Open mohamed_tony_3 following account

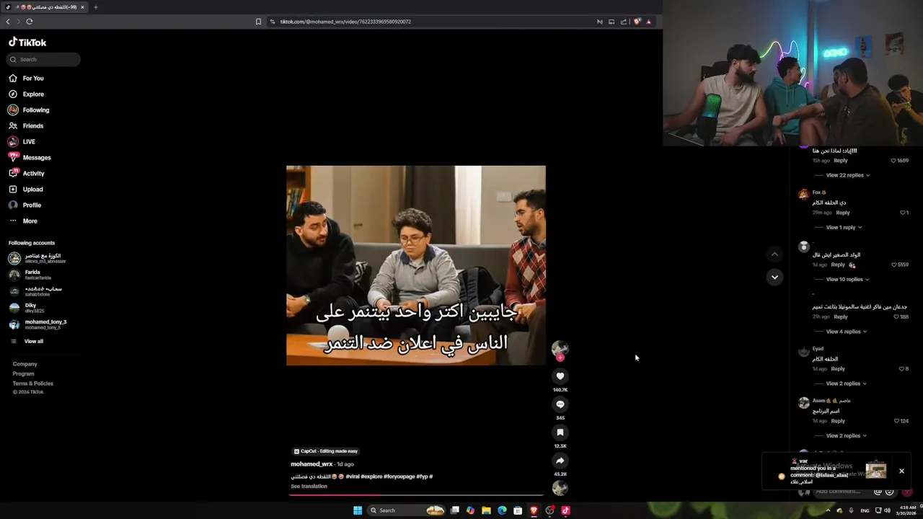(37, 324)
